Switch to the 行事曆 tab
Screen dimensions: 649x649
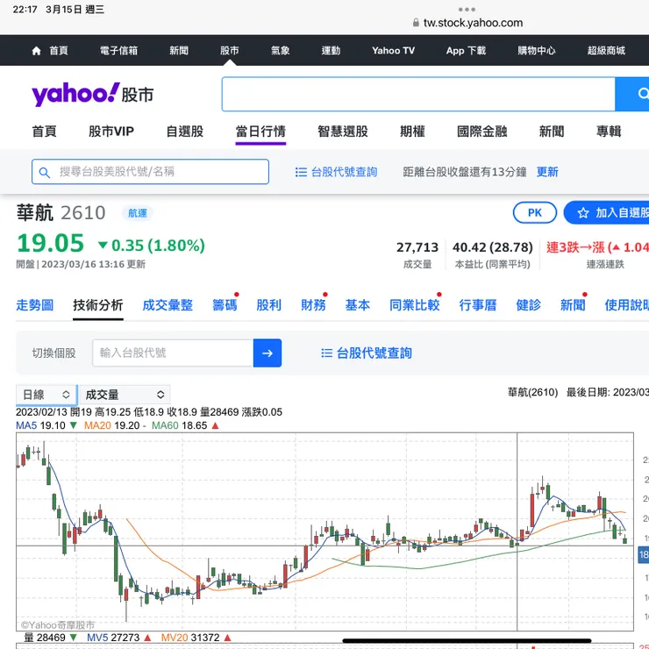pyautogui.click(x=478, y=305)
